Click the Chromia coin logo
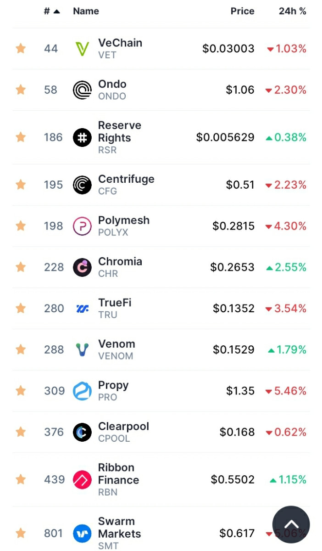This screenshot has height=551, width=322. click(82, 267)
